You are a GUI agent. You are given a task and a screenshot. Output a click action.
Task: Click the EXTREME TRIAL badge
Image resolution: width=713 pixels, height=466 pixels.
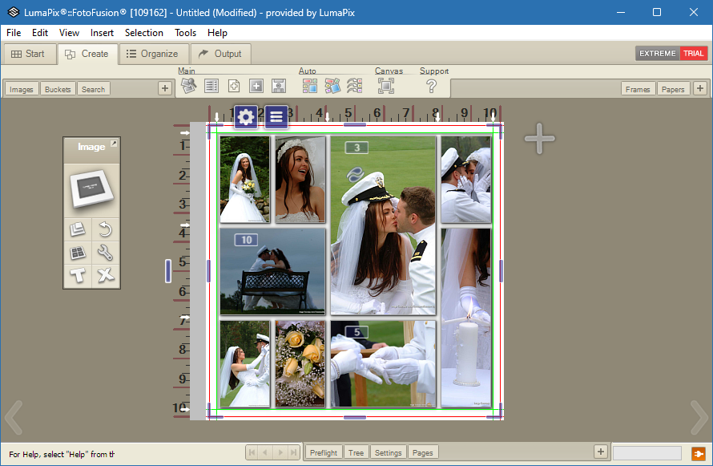(x=671, y=53)
